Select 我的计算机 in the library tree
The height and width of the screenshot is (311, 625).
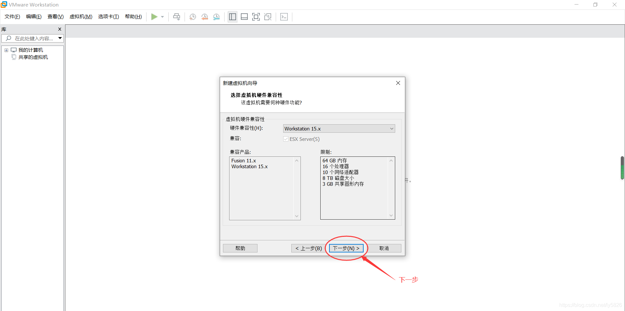31,50
